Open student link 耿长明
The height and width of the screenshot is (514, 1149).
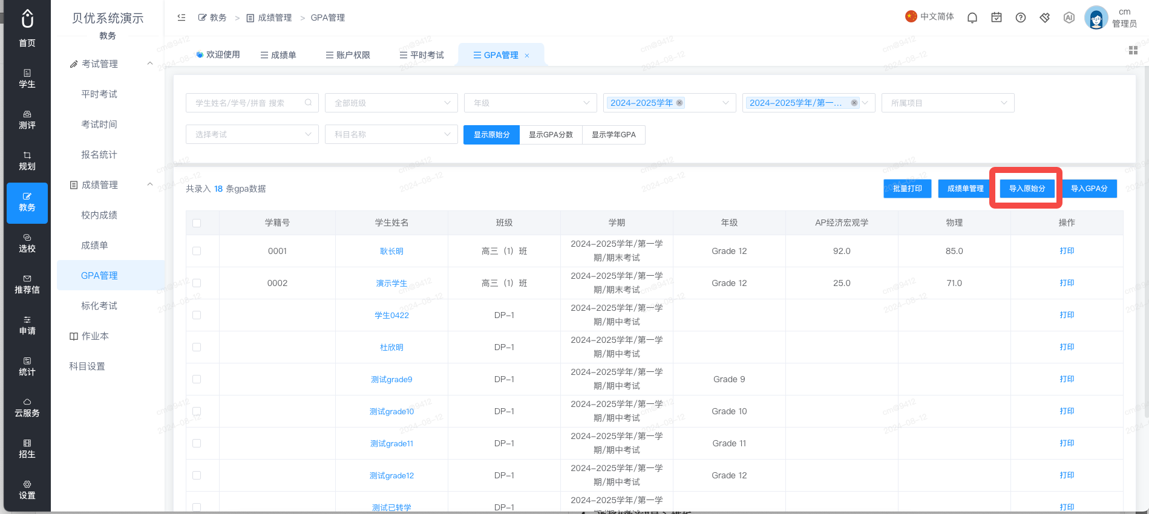click(x=391, y=252)
